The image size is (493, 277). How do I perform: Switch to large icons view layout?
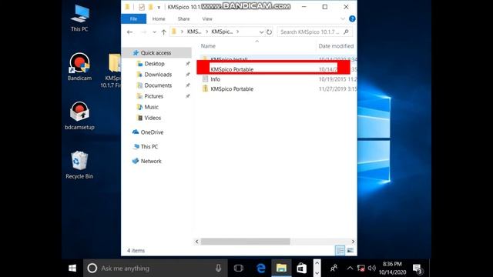(350, 250)
